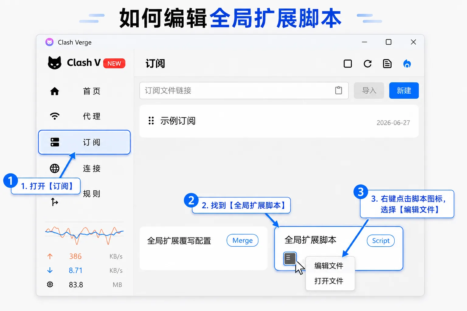This screenshot has height=311, width=467.
Task: Click the Merge badge
Action: (x=243, y=241)
